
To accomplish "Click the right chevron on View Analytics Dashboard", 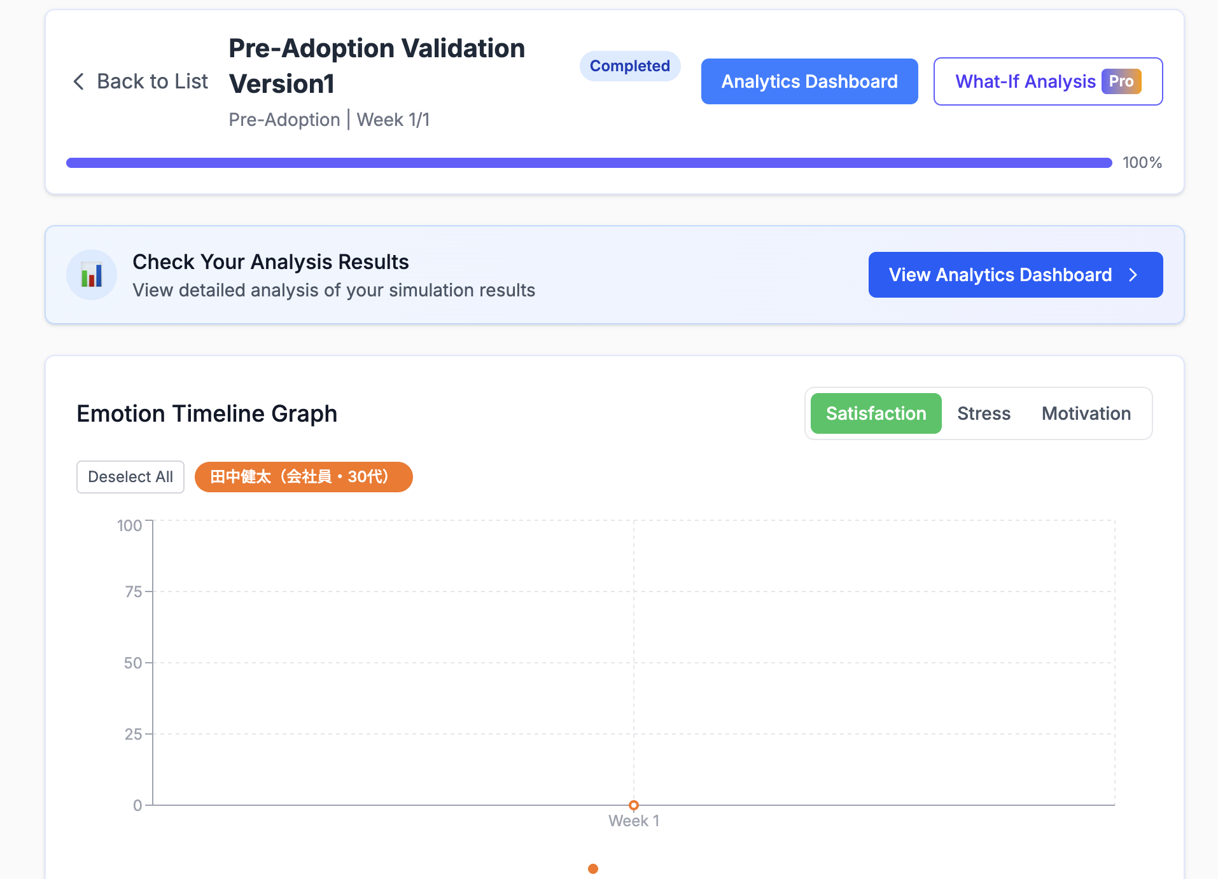I will tap(1133, 275).
